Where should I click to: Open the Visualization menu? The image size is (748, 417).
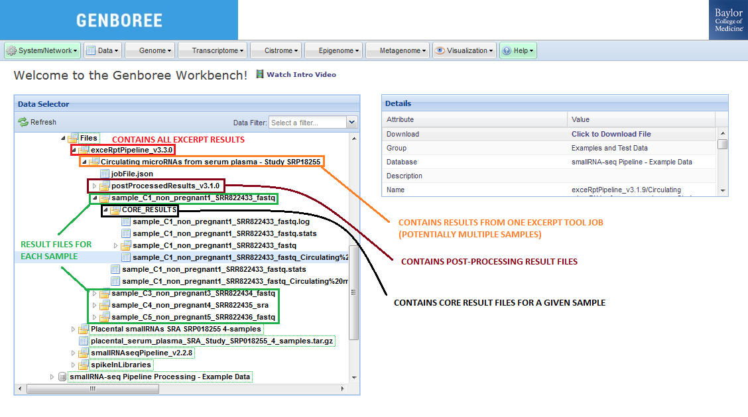(x=464, y=50)
